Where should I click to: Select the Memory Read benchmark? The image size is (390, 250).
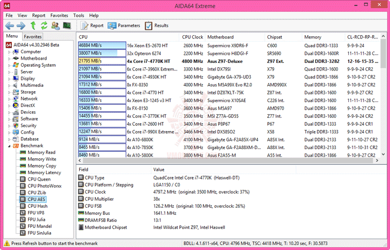[x=42, y=152]
